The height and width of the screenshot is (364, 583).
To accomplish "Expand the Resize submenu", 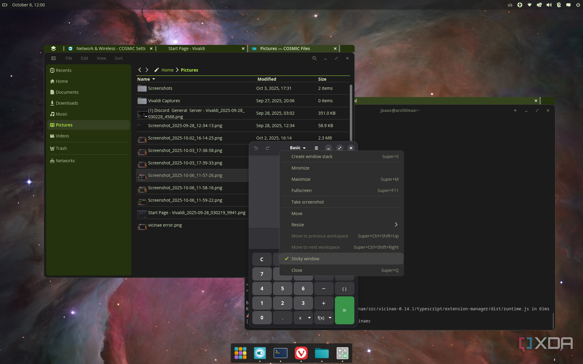I will point(341,225).
